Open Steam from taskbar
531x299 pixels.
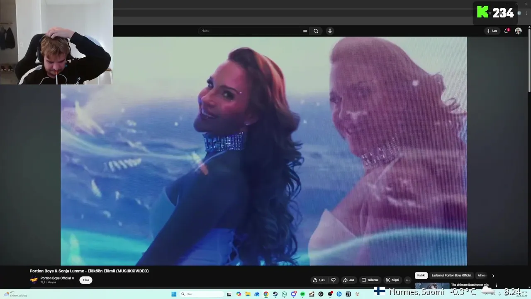coord(275,294)
